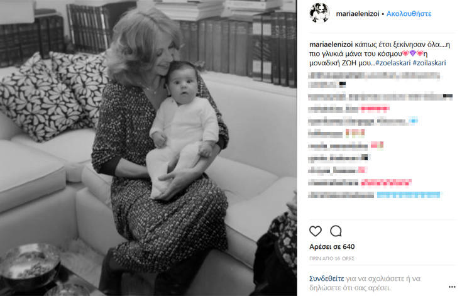
Task: Open the #zoelaskari hashtag
Action: [393, 63]
